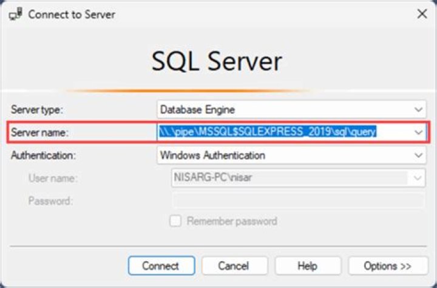Select the Database Engine combo box field
This screenshot has width=437, height=288.
(291, 109)
